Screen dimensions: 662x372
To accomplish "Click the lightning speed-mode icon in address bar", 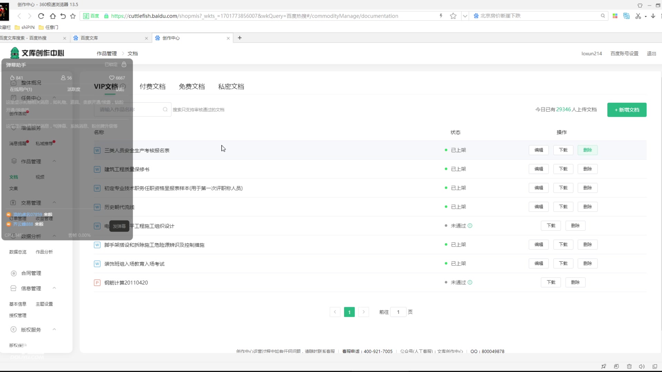I will pos(441,16).
